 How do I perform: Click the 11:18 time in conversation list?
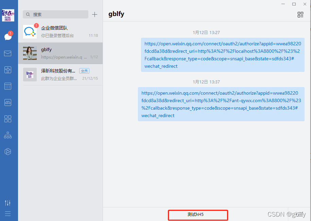point(93,35)
